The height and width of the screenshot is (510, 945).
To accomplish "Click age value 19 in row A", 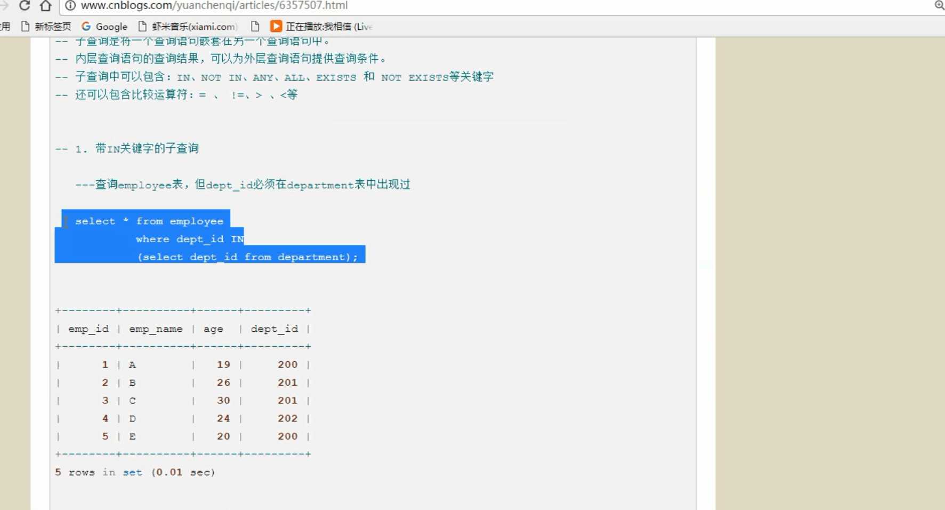I will [x=223, y=364].
